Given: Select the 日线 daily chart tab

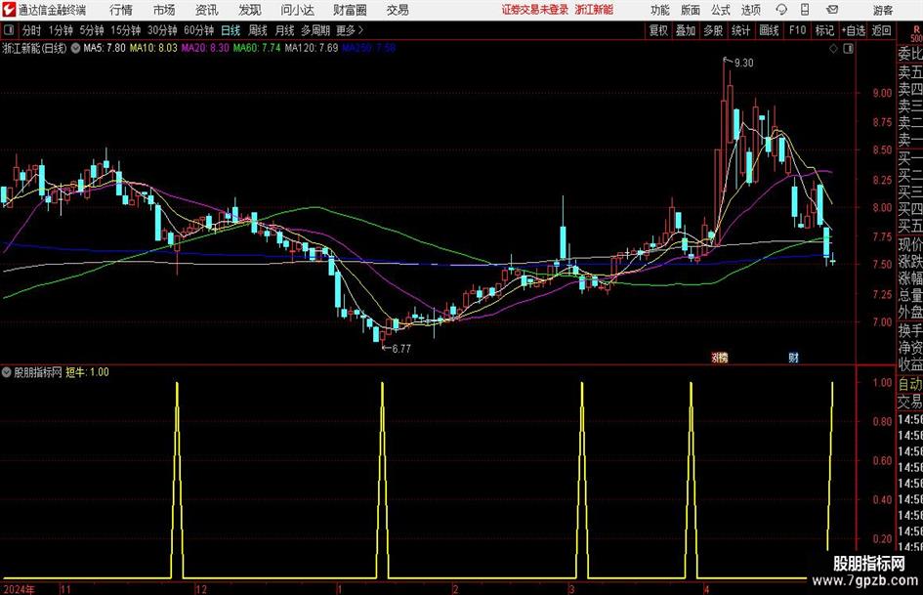Looking at the screenshot, I should tap(231, 30).
